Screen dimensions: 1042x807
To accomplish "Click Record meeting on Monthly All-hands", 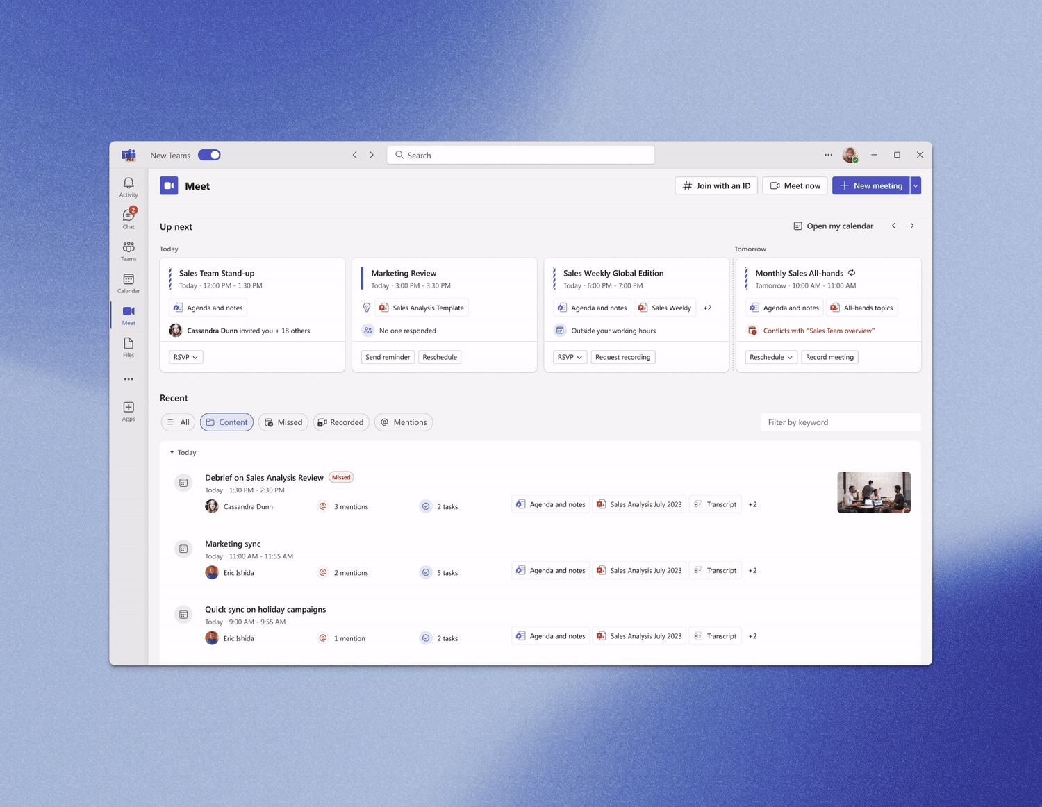I will (830, 357).
